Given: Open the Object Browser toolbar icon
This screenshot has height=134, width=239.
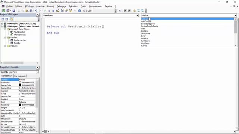Looking at the screenshot, I should click(x=71, y=11).
